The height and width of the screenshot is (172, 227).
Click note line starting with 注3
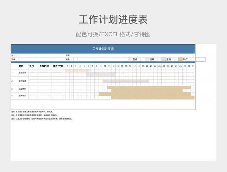pyautogui.click(x=42, y=119)
